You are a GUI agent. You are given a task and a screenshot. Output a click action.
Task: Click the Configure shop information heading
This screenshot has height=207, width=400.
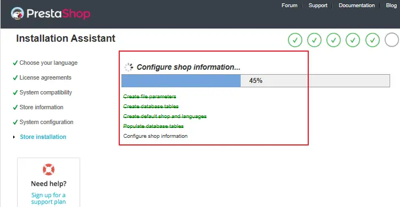point(188,68)
